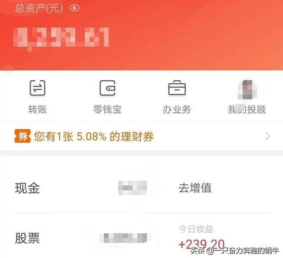Select the 转账 label

[38, 109]
